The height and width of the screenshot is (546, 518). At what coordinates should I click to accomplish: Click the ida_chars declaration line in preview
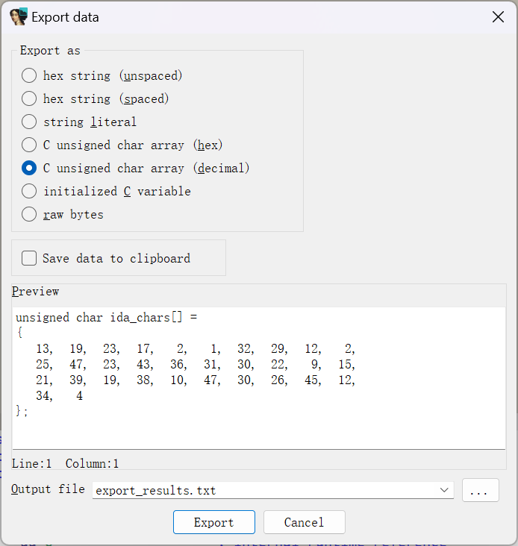pyautogui.click(x=107, y=318)
